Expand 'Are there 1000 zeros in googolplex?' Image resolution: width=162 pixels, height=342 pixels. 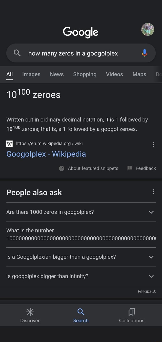pos(151,212)
